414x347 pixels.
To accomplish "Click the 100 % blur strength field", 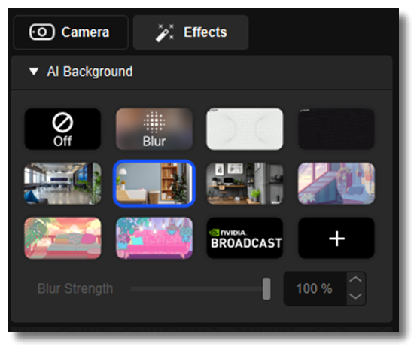I will (315, 288).
